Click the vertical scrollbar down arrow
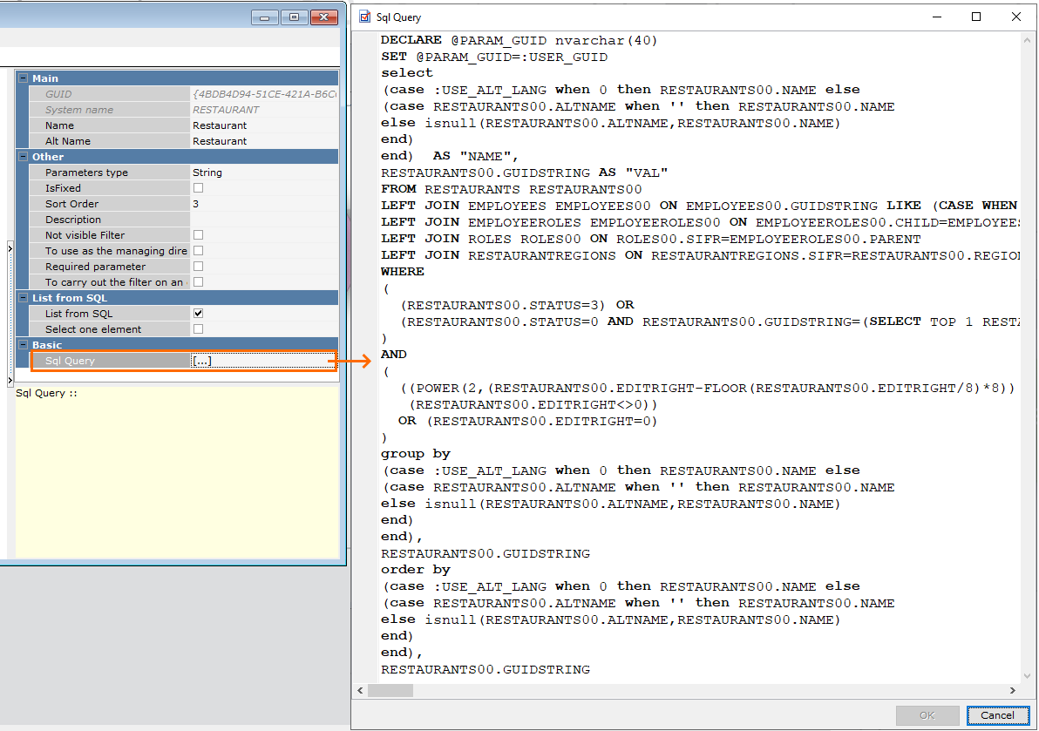 pos(1027,677)
